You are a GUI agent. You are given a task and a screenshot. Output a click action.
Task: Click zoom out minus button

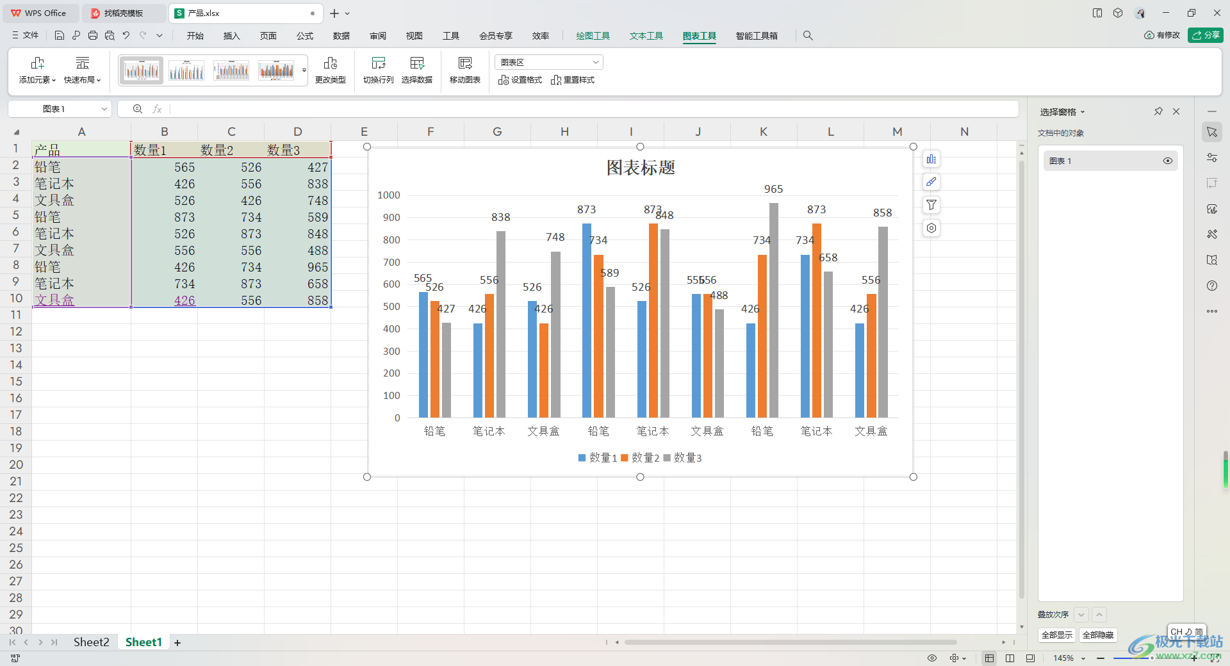pos(1101,658)
